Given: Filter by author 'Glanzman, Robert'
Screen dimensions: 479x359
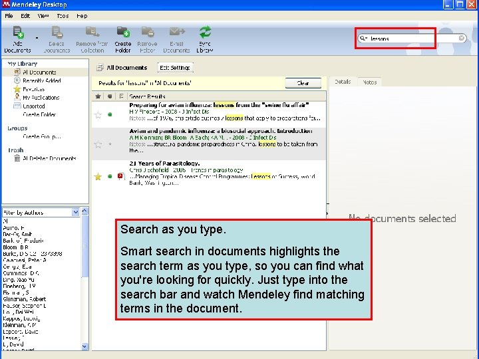Looking at the screenshot, I should pyautogui.click(x=25, y=299).
